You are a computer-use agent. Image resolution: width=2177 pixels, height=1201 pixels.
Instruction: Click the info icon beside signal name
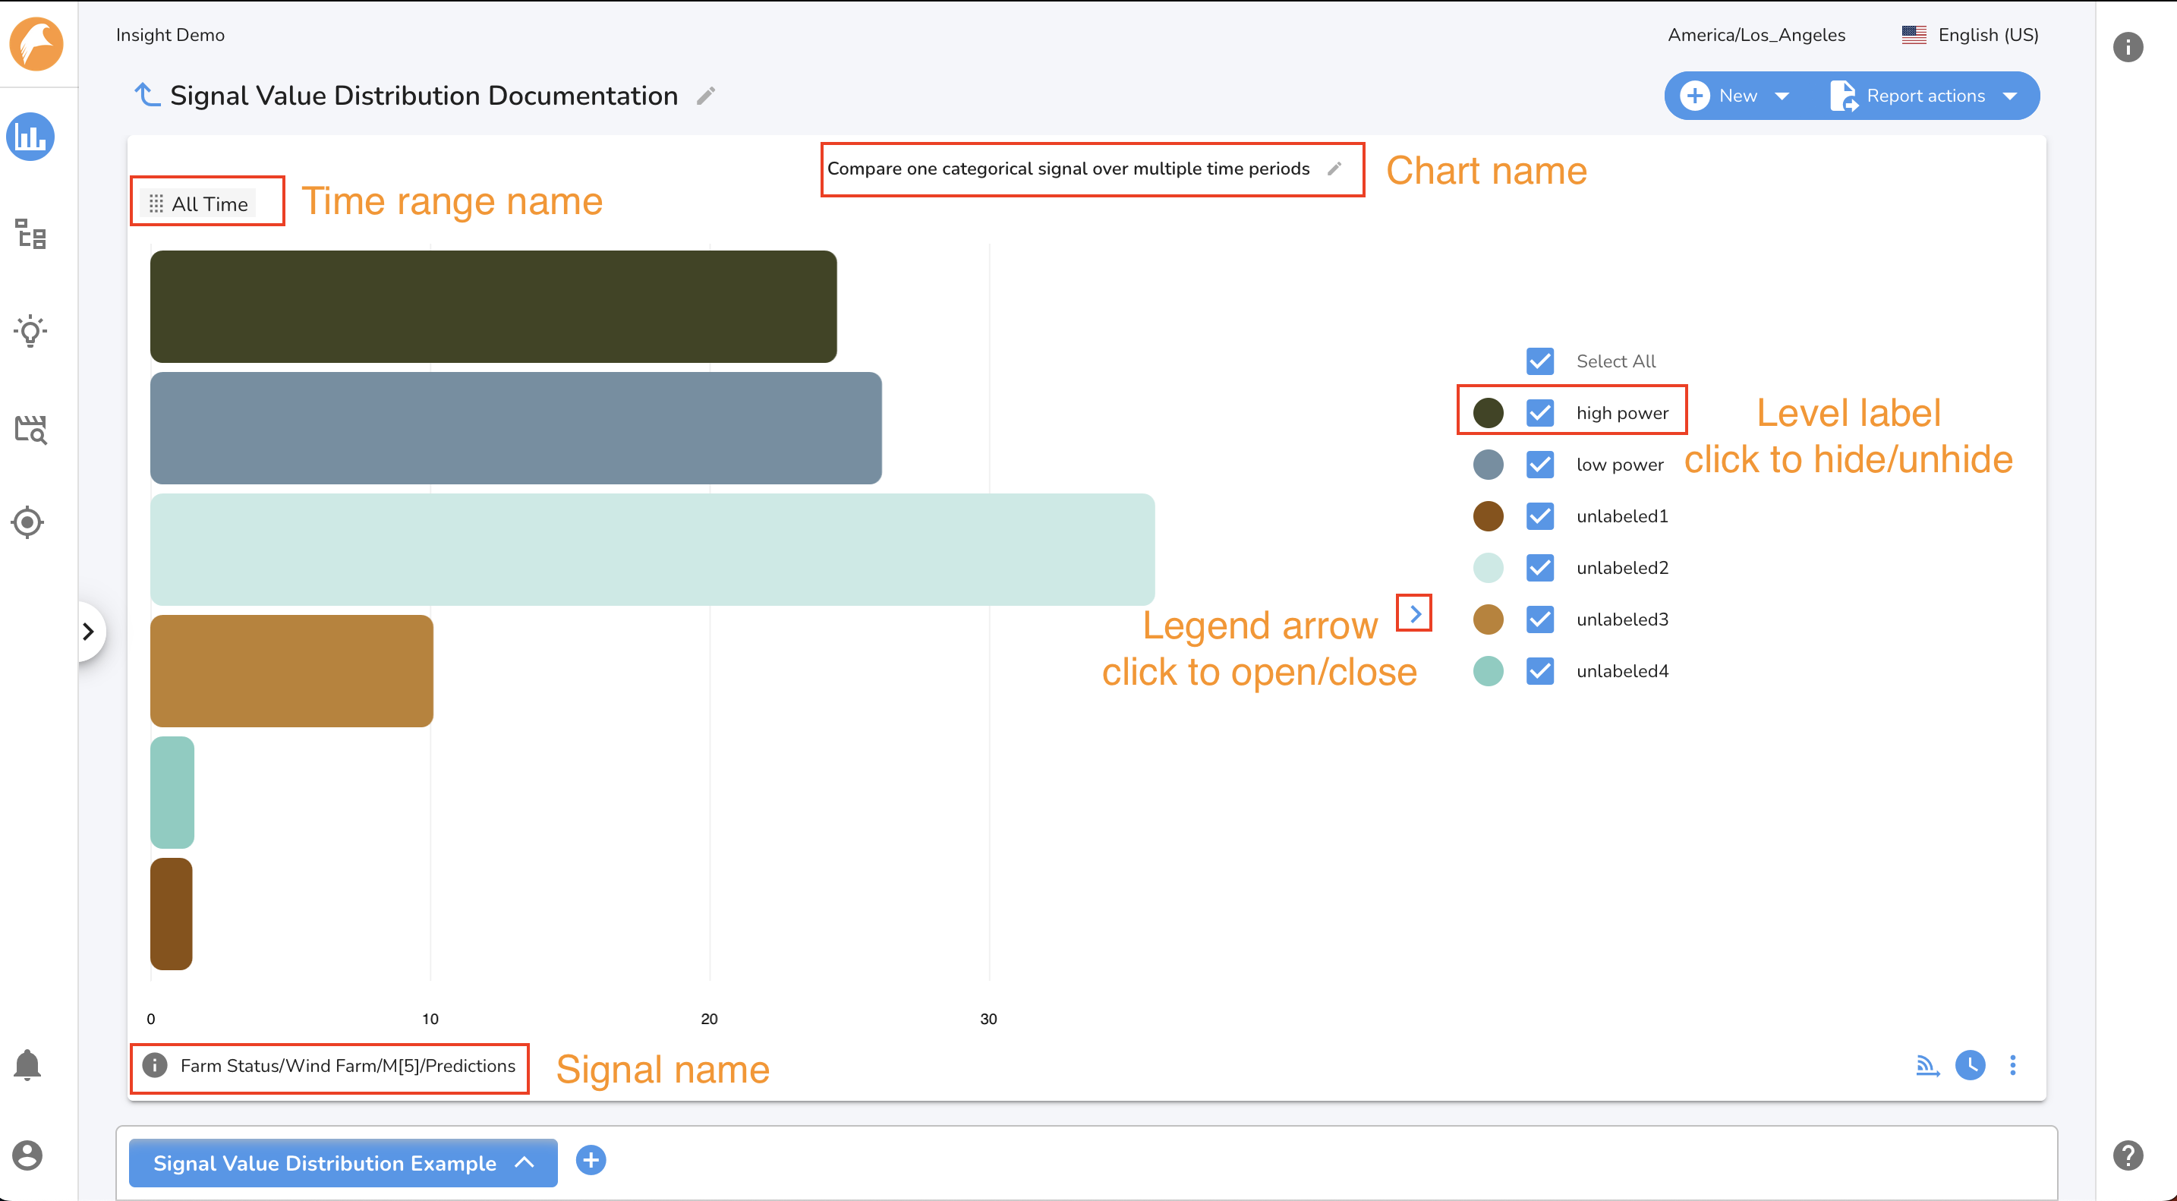[155, 1065]
